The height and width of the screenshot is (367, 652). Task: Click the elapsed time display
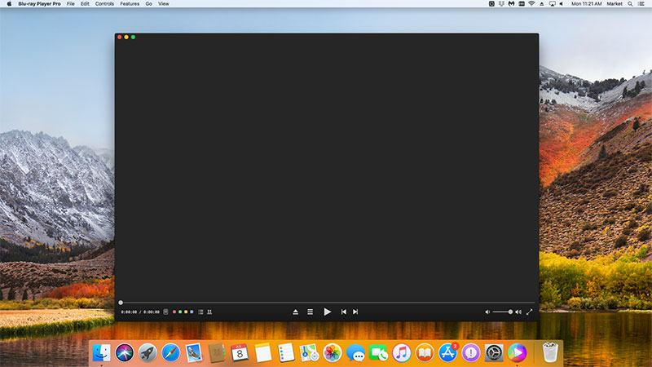(129, 312)
